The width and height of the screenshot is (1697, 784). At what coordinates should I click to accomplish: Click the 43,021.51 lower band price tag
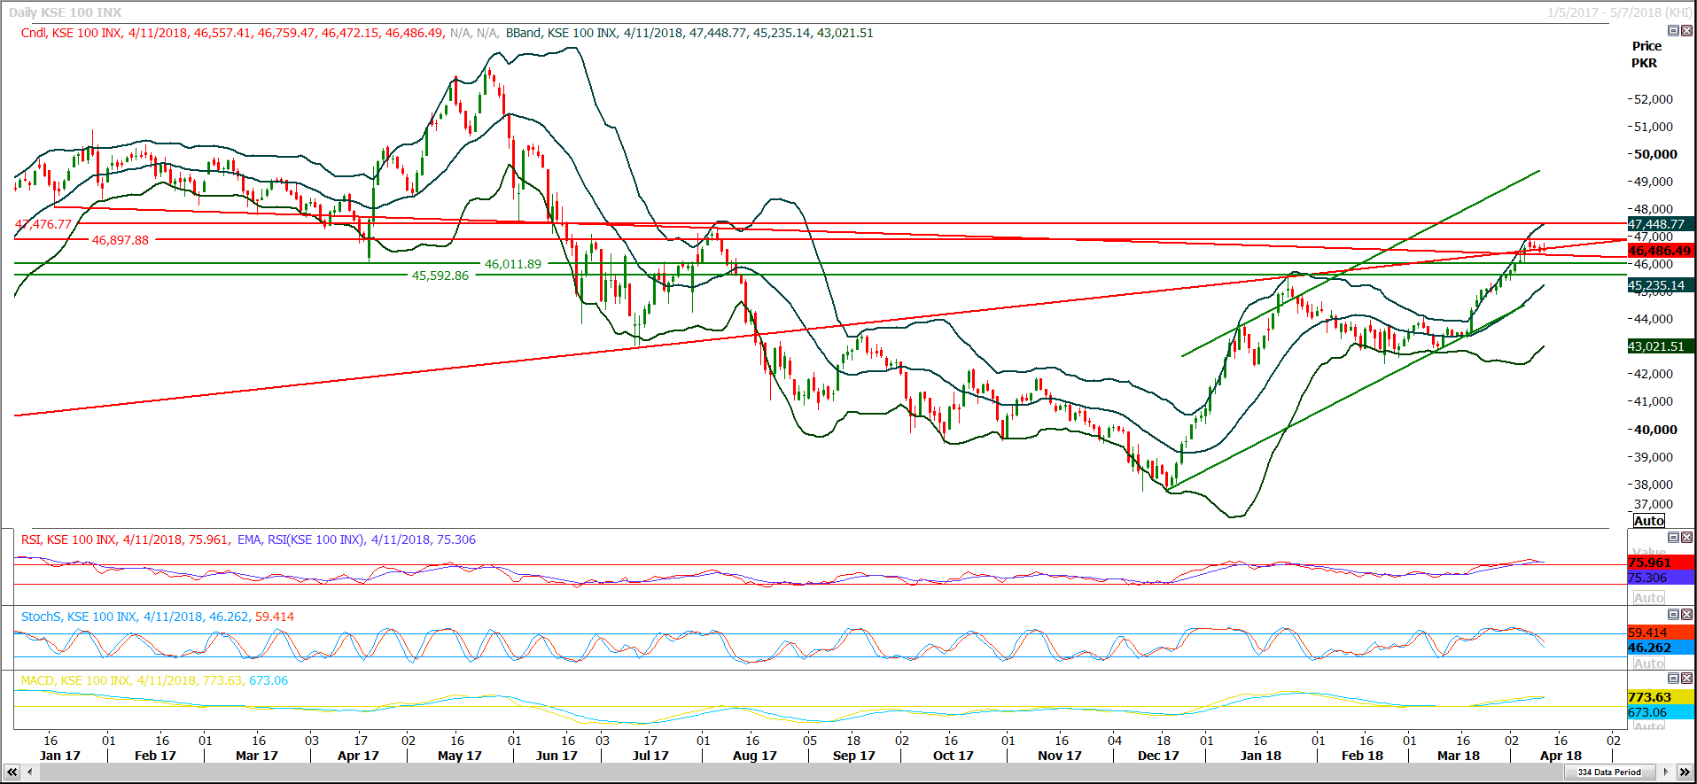pos(1661,346)
